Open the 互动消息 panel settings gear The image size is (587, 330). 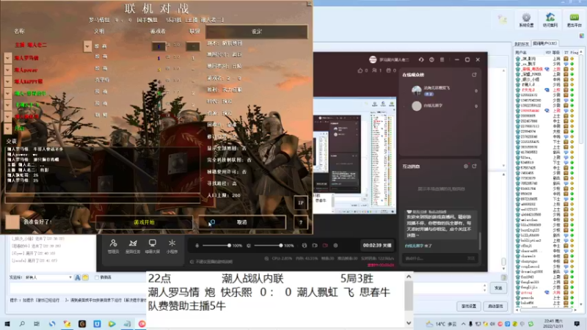(x=466, y=166)
